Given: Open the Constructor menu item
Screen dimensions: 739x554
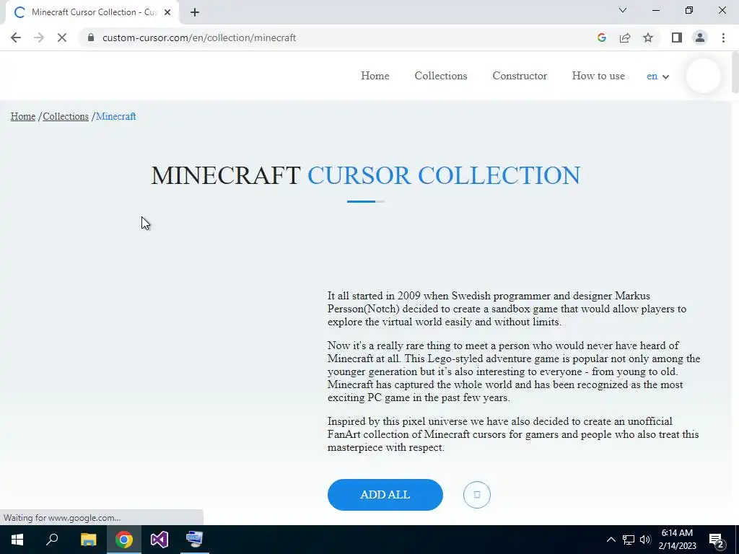Looking at the screenshot, I should pyautogui.click(x=520, y=76).
